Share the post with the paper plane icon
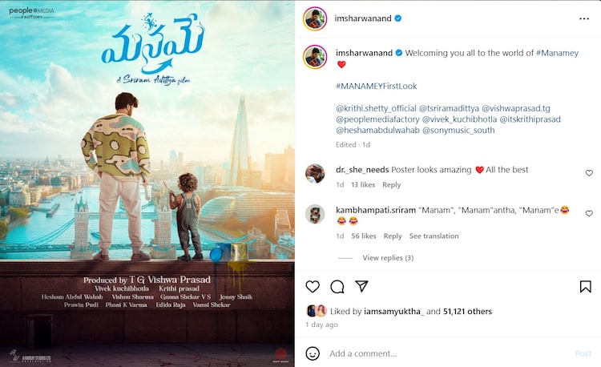The image size is (601, 367). (x=361, y=286)
